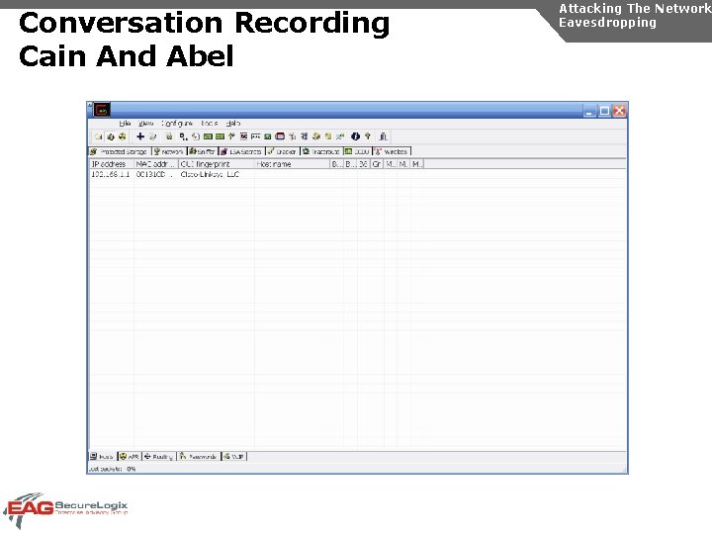
Task: Sort by the OUI fingerprint column header
Action: (x=217, y=164)
